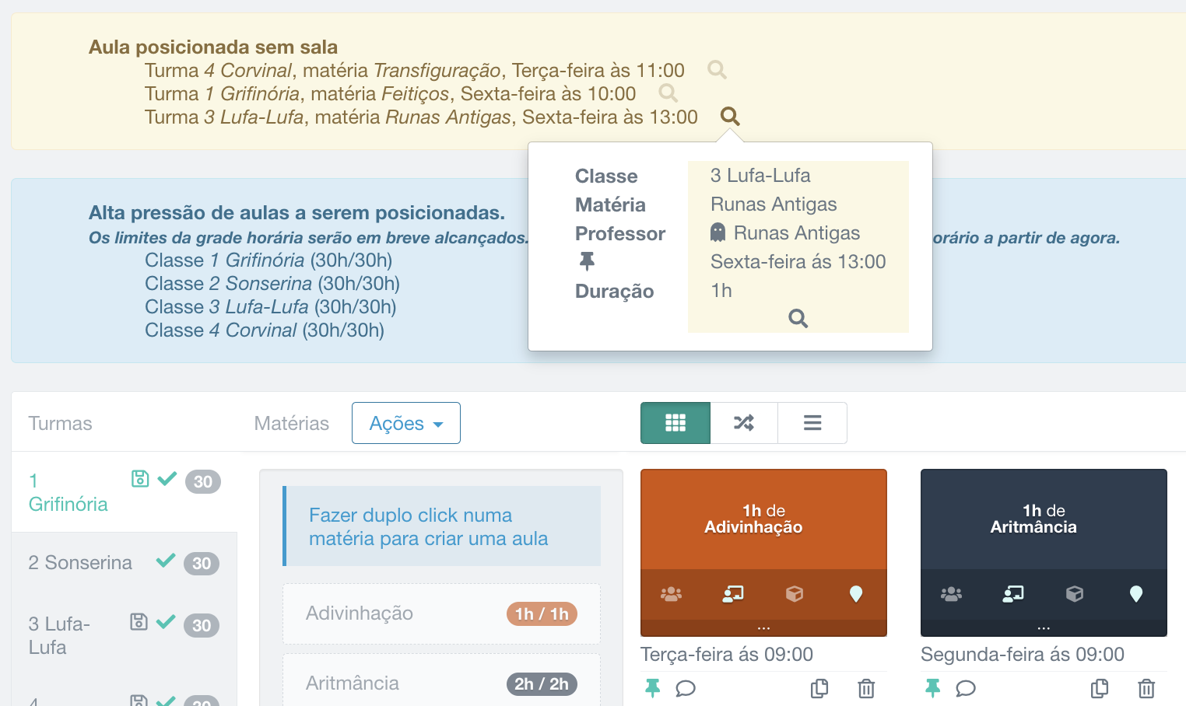
Task: Unpin the Adivinhação lesson
Action: click(652, 689)
